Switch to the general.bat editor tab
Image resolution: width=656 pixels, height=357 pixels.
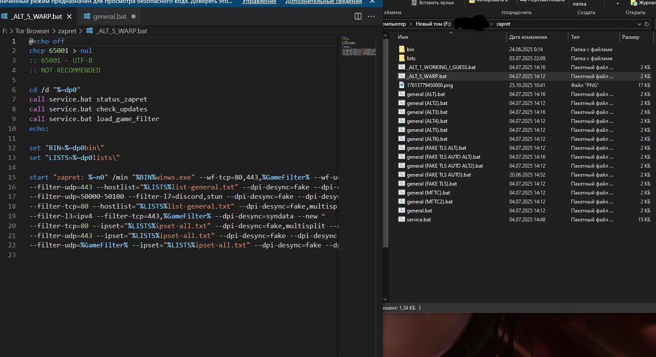pyautogui.click(x=109, y=17)
